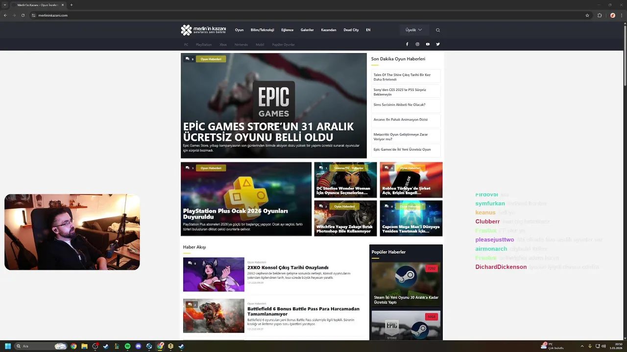Open the tab search dropdown arrow

pos(4,5)
